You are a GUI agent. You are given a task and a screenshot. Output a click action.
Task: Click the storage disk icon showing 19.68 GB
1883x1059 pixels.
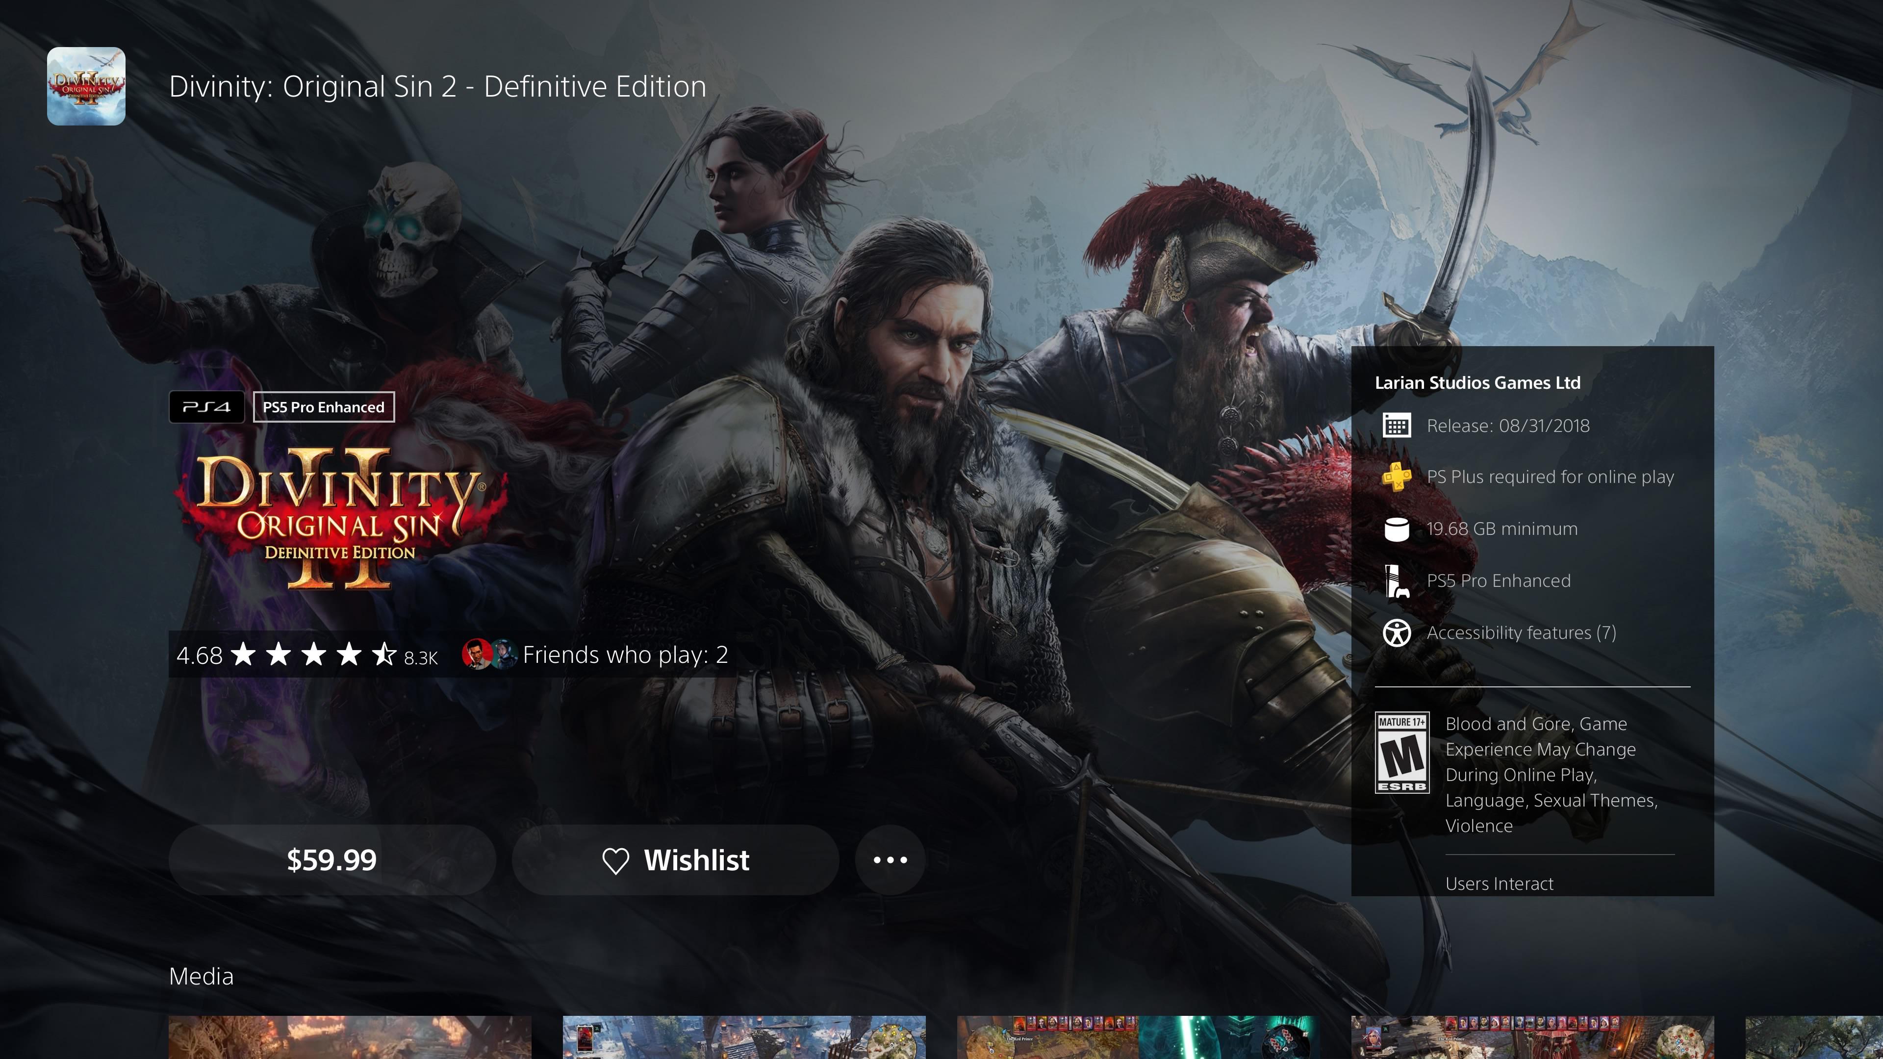click(x=1399, y=529)
